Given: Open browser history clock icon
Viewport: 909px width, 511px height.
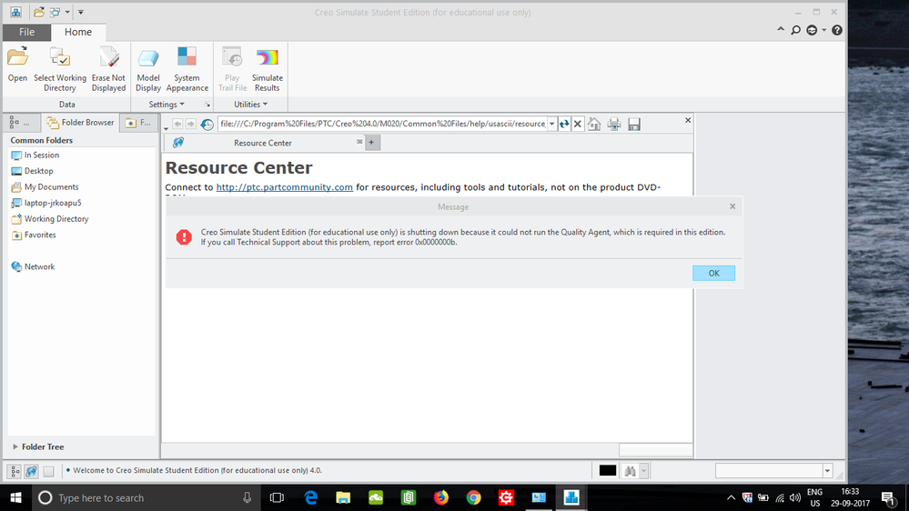Looking at the screenshot, I should (x=207, y=124).
